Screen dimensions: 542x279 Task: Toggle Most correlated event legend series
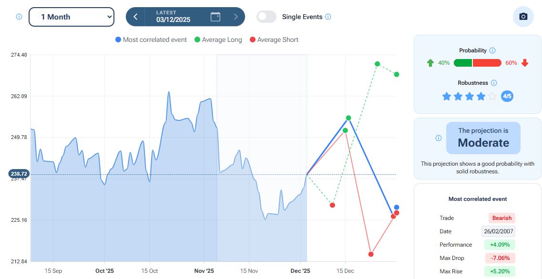(x=151, y=40)
